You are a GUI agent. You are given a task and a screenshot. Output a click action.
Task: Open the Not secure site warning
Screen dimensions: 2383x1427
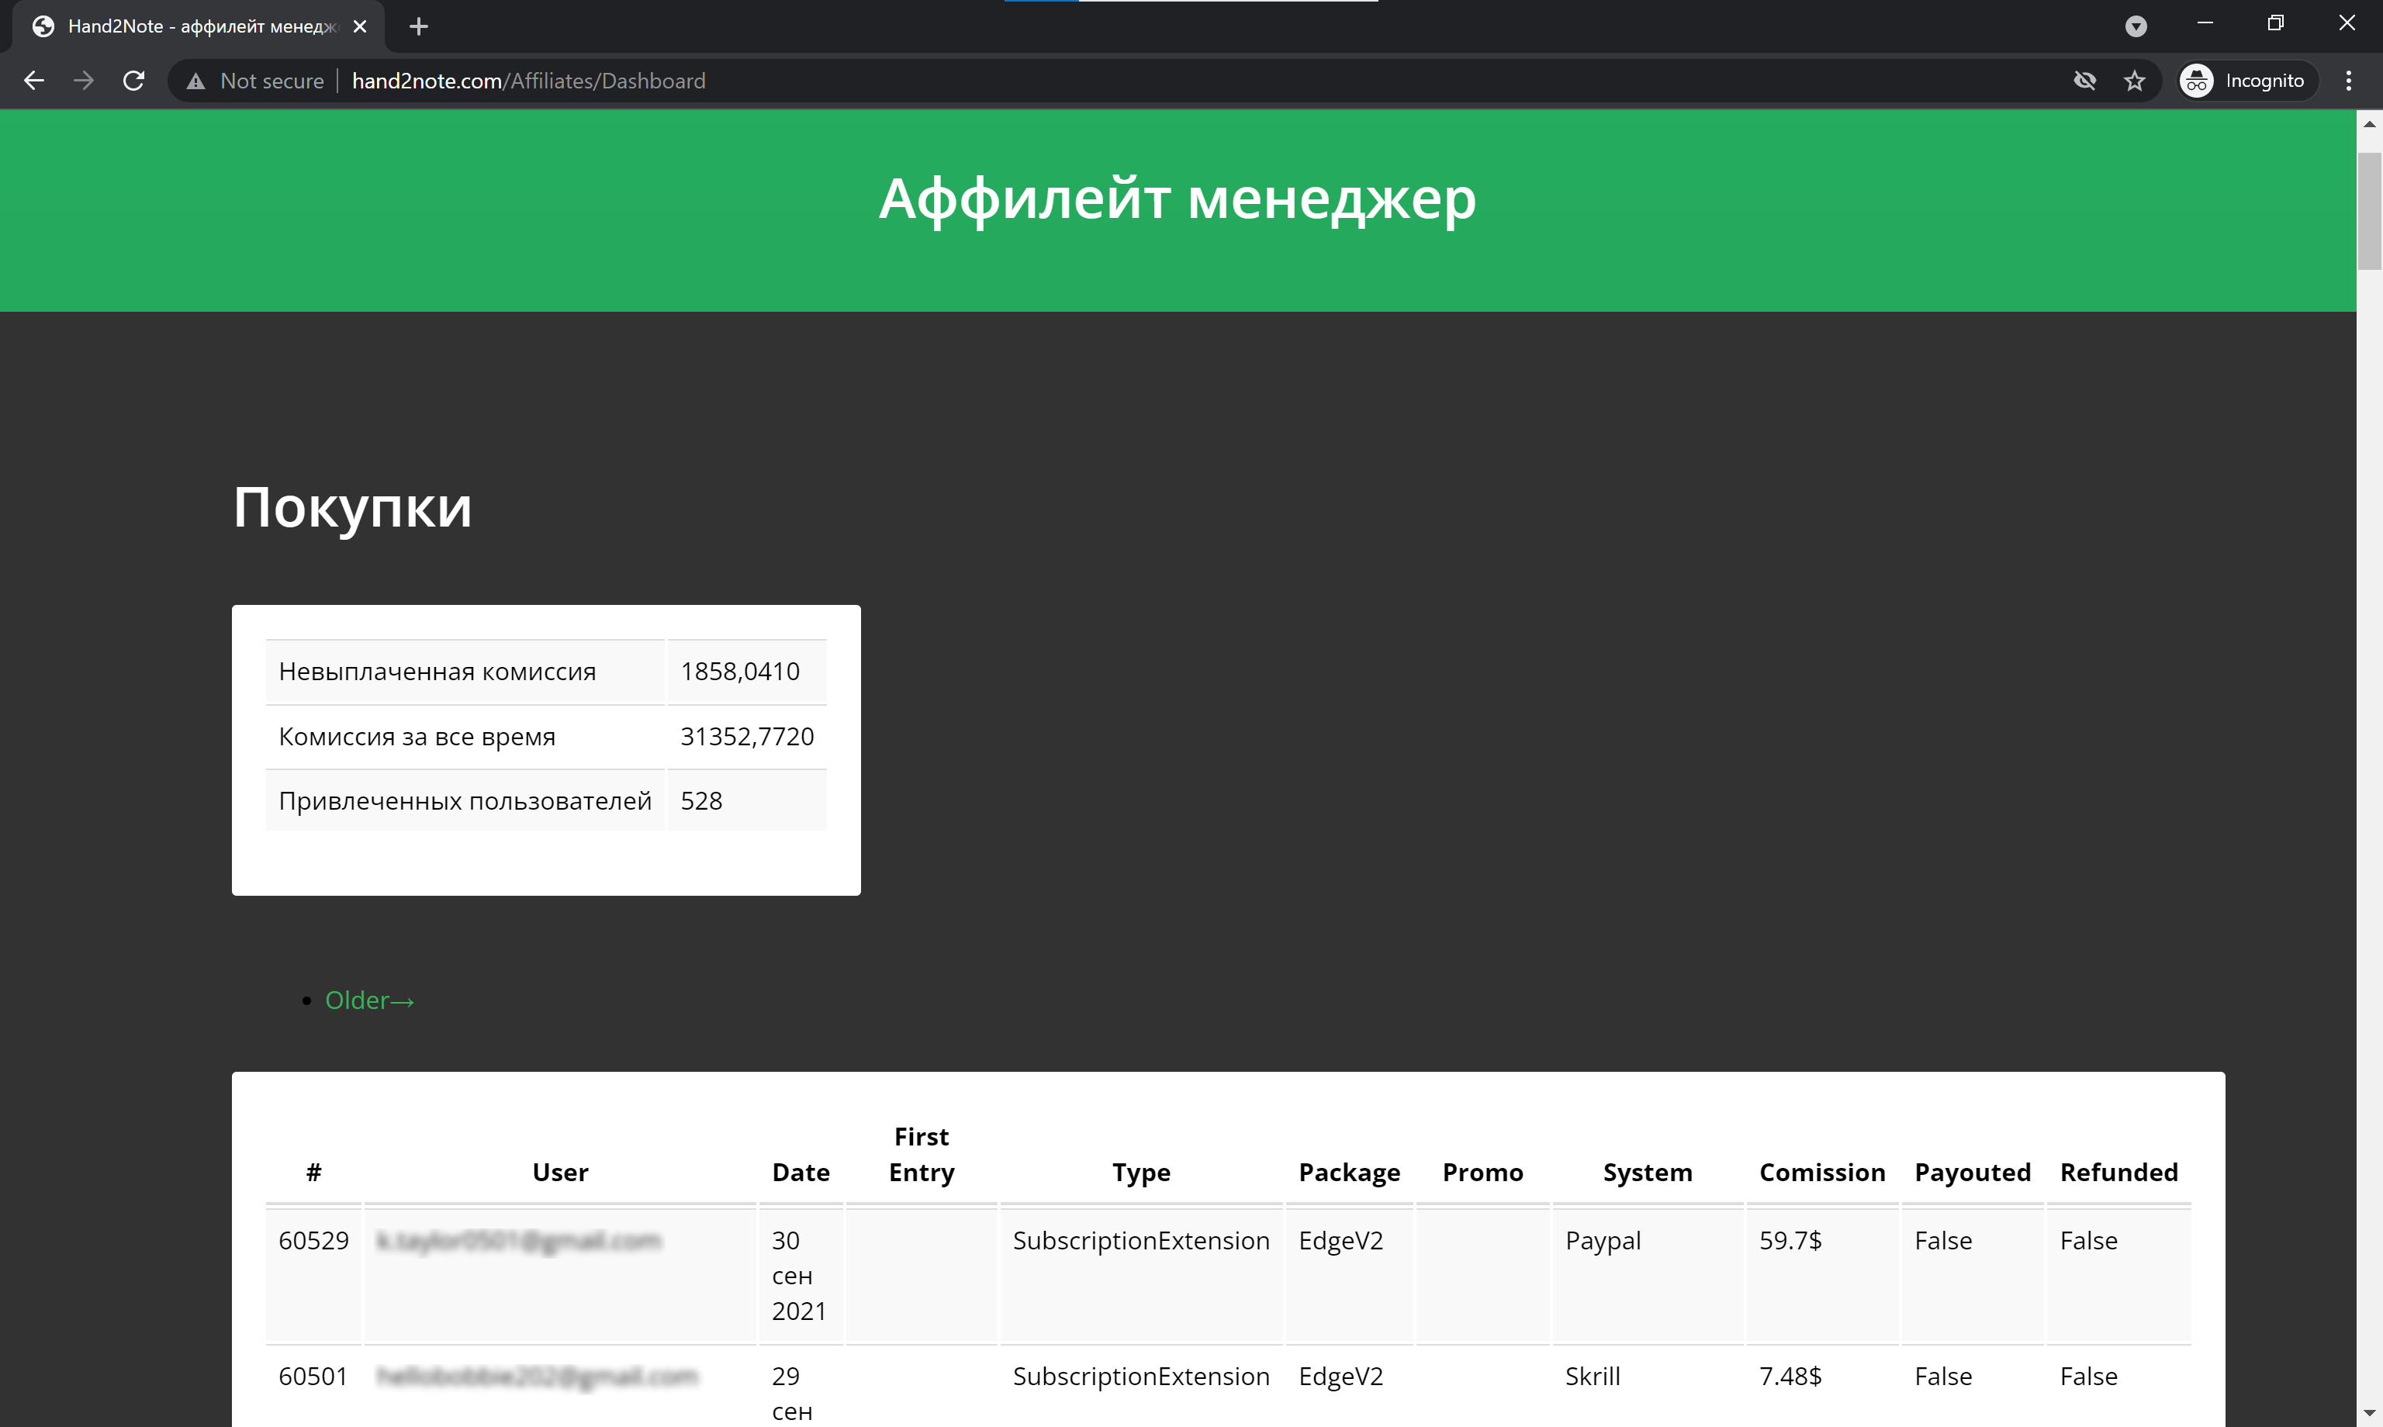256,81
